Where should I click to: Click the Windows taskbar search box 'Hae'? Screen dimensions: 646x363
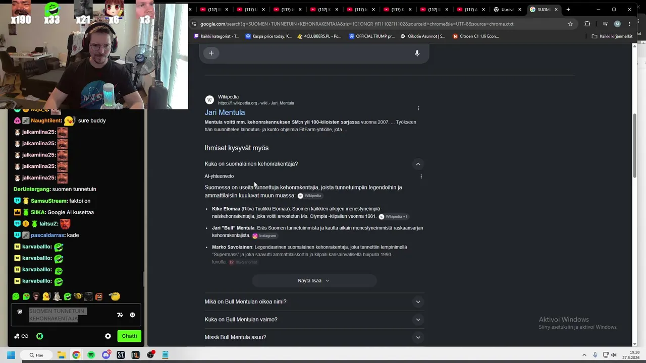36,355
